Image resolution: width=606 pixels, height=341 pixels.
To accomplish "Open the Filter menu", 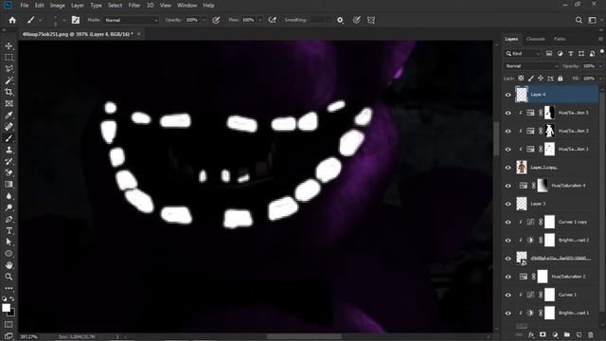I will (134, 6).
